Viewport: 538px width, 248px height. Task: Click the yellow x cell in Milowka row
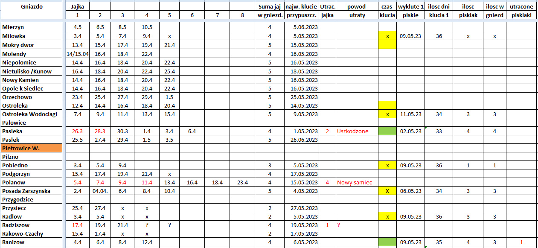coord(387,36)
